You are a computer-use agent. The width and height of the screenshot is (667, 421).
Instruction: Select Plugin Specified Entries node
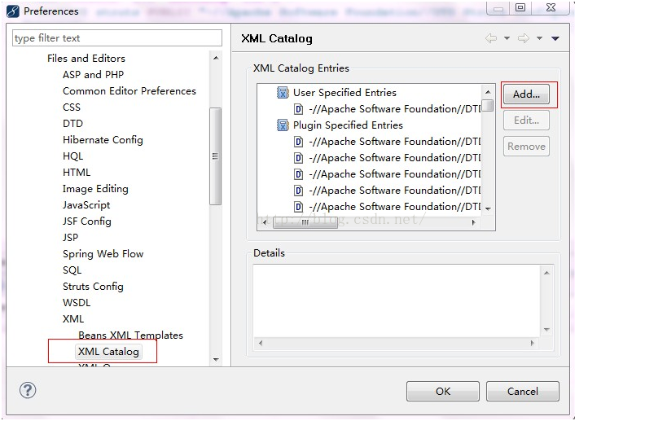pos(348,125)
